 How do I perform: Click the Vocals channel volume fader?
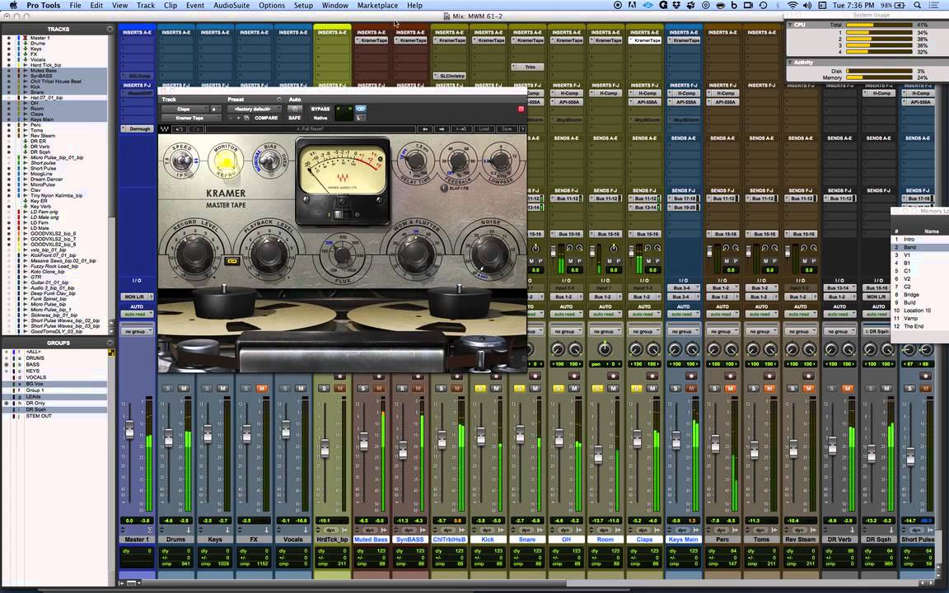[285, 430]
